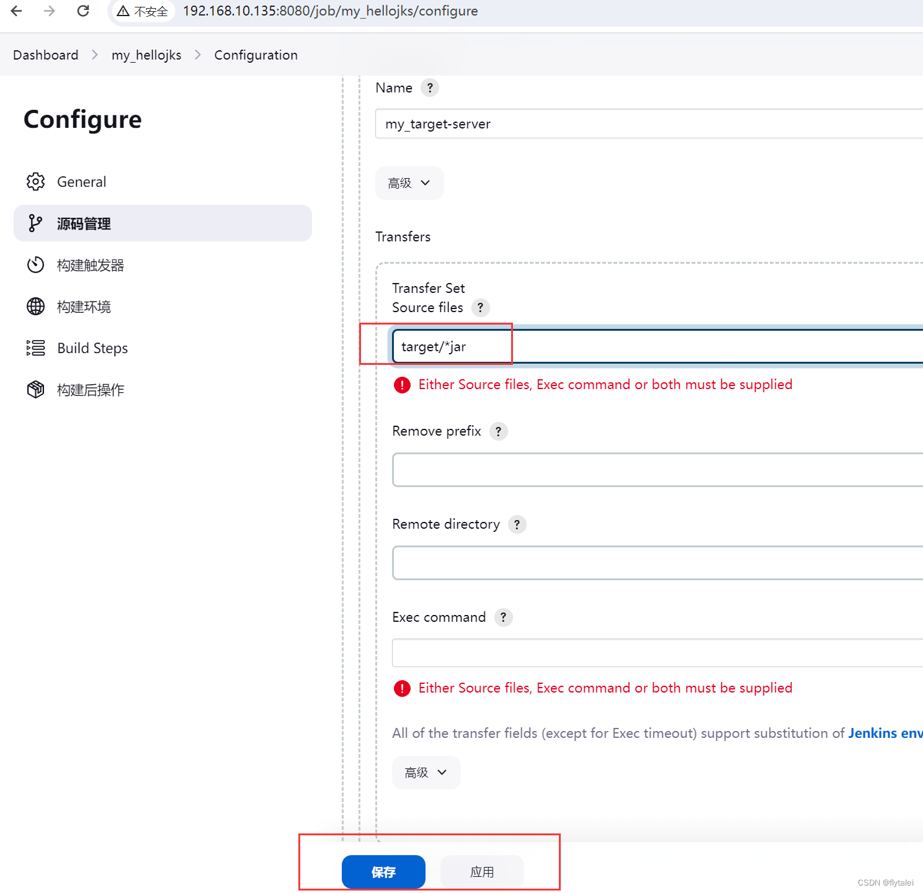The image size is (923, 893).
Task: Click the 应用 apply button
Action: point(482,872)
